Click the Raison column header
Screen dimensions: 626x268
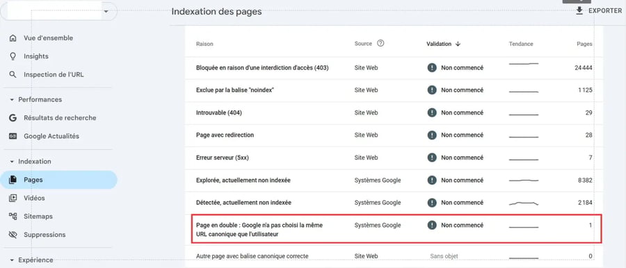(x=204, y=44)
